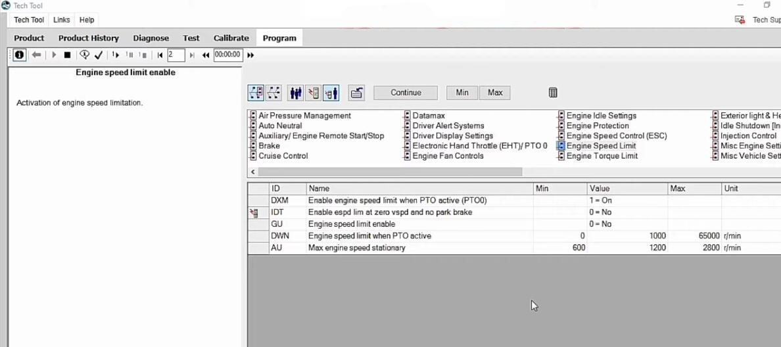
Task: Click the horizontal scrollbar under the category list
Action: pos(390,172)
